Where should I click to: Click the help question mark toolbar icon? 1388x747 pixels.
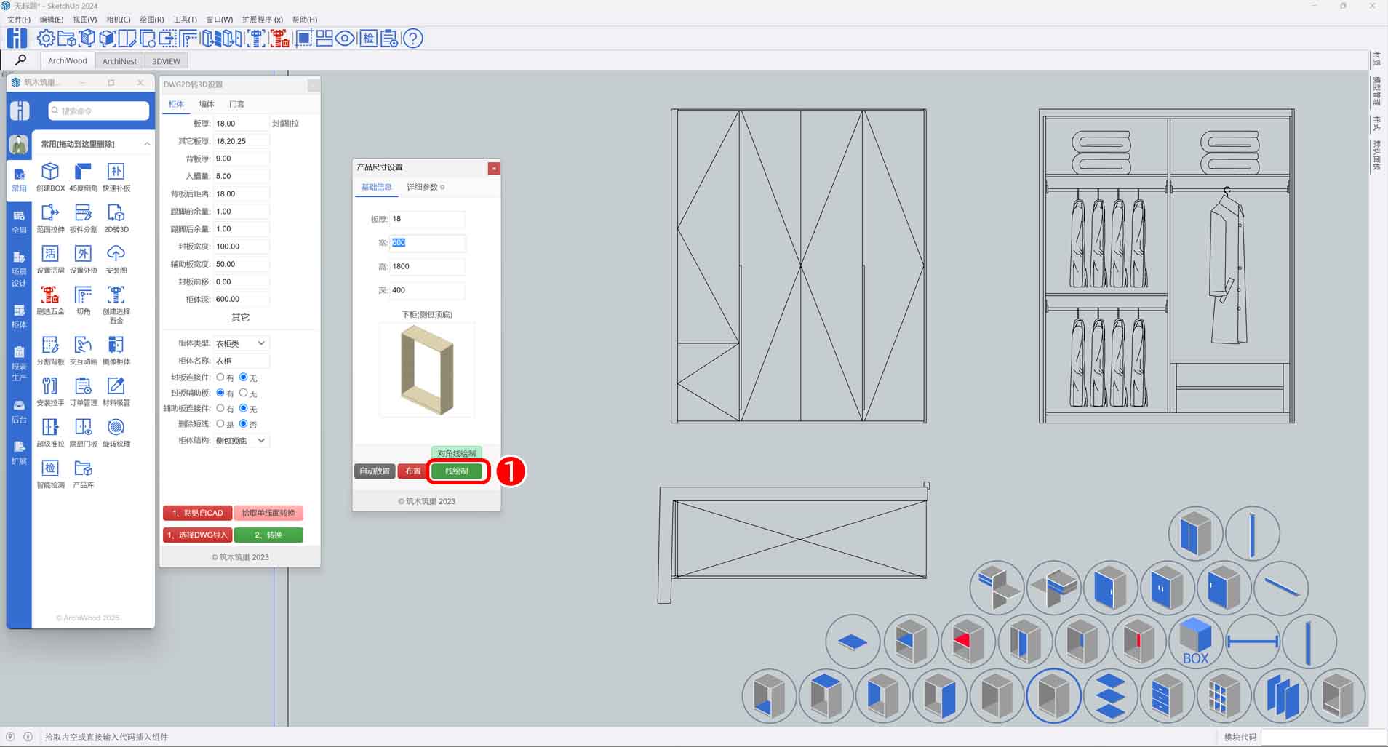(x=412, y=39)
